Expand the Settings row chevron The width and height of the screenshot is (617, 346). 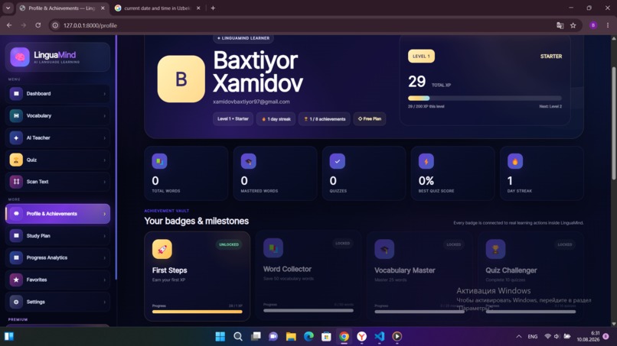pos(104,302)
